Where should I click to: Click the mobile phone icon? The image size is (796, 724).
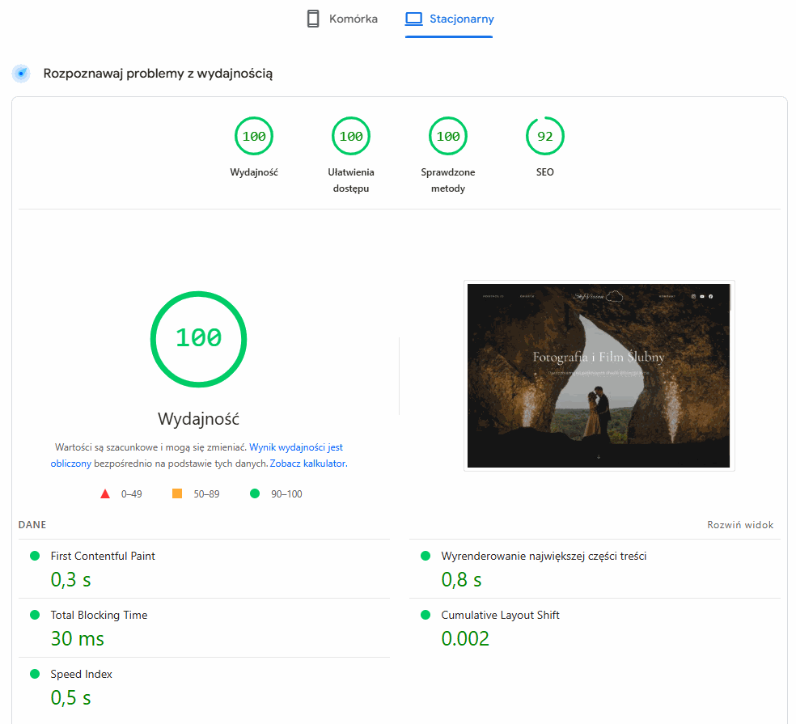(x=313, y=19)
